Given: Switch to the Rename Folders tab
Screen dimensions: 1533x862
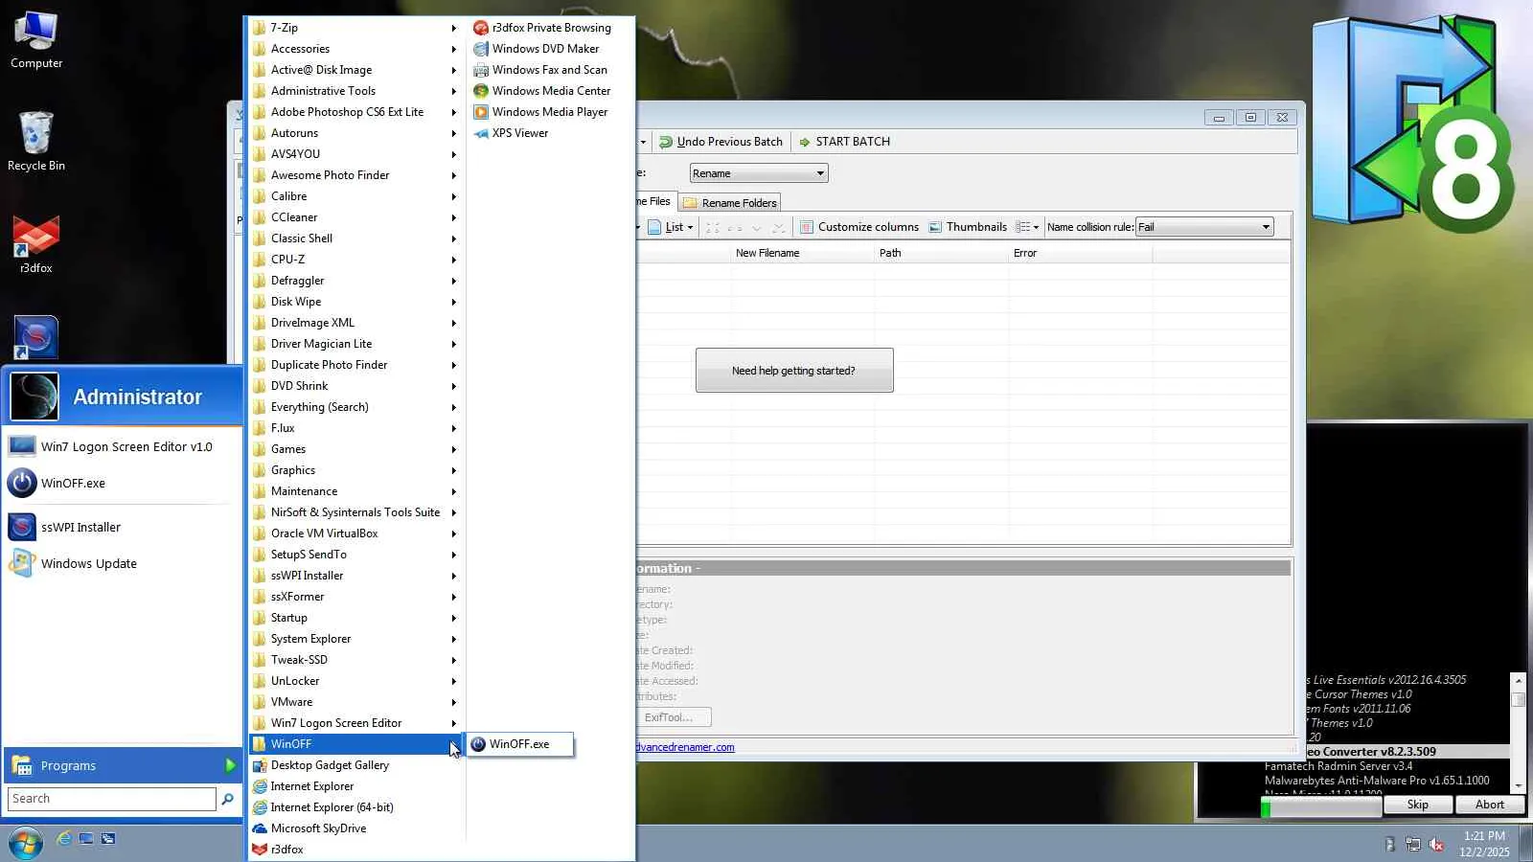Looking at the screenshot, I should tap(730, 203).
